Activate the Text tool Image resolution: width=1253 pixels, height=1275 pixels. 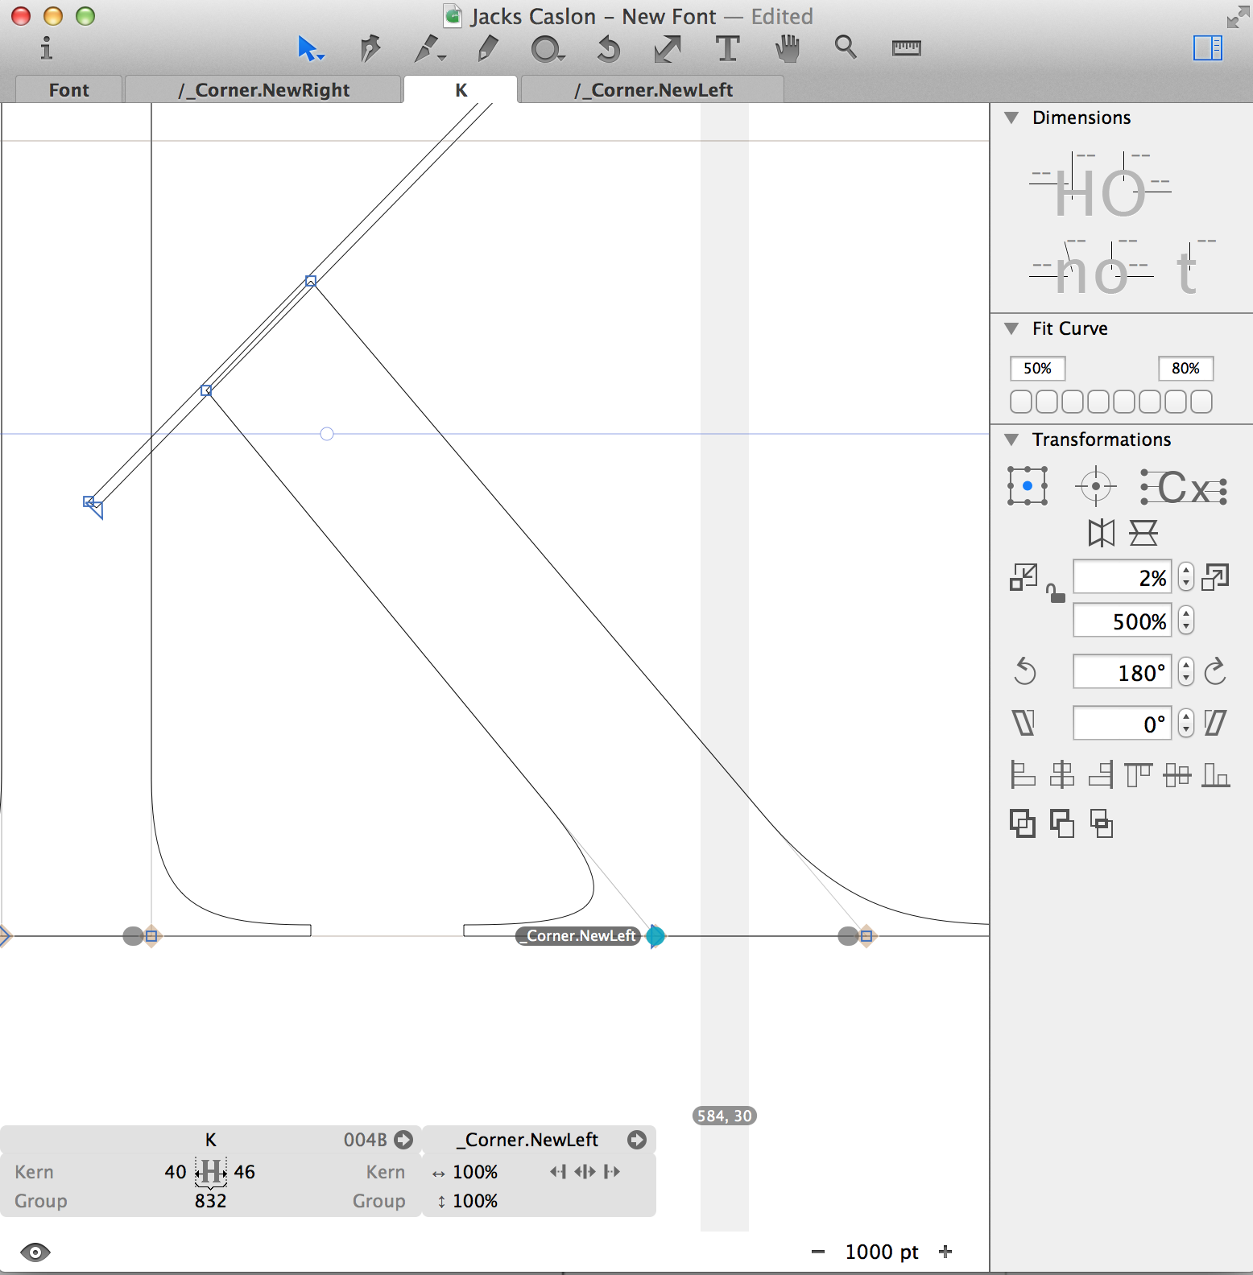point(727,48)
